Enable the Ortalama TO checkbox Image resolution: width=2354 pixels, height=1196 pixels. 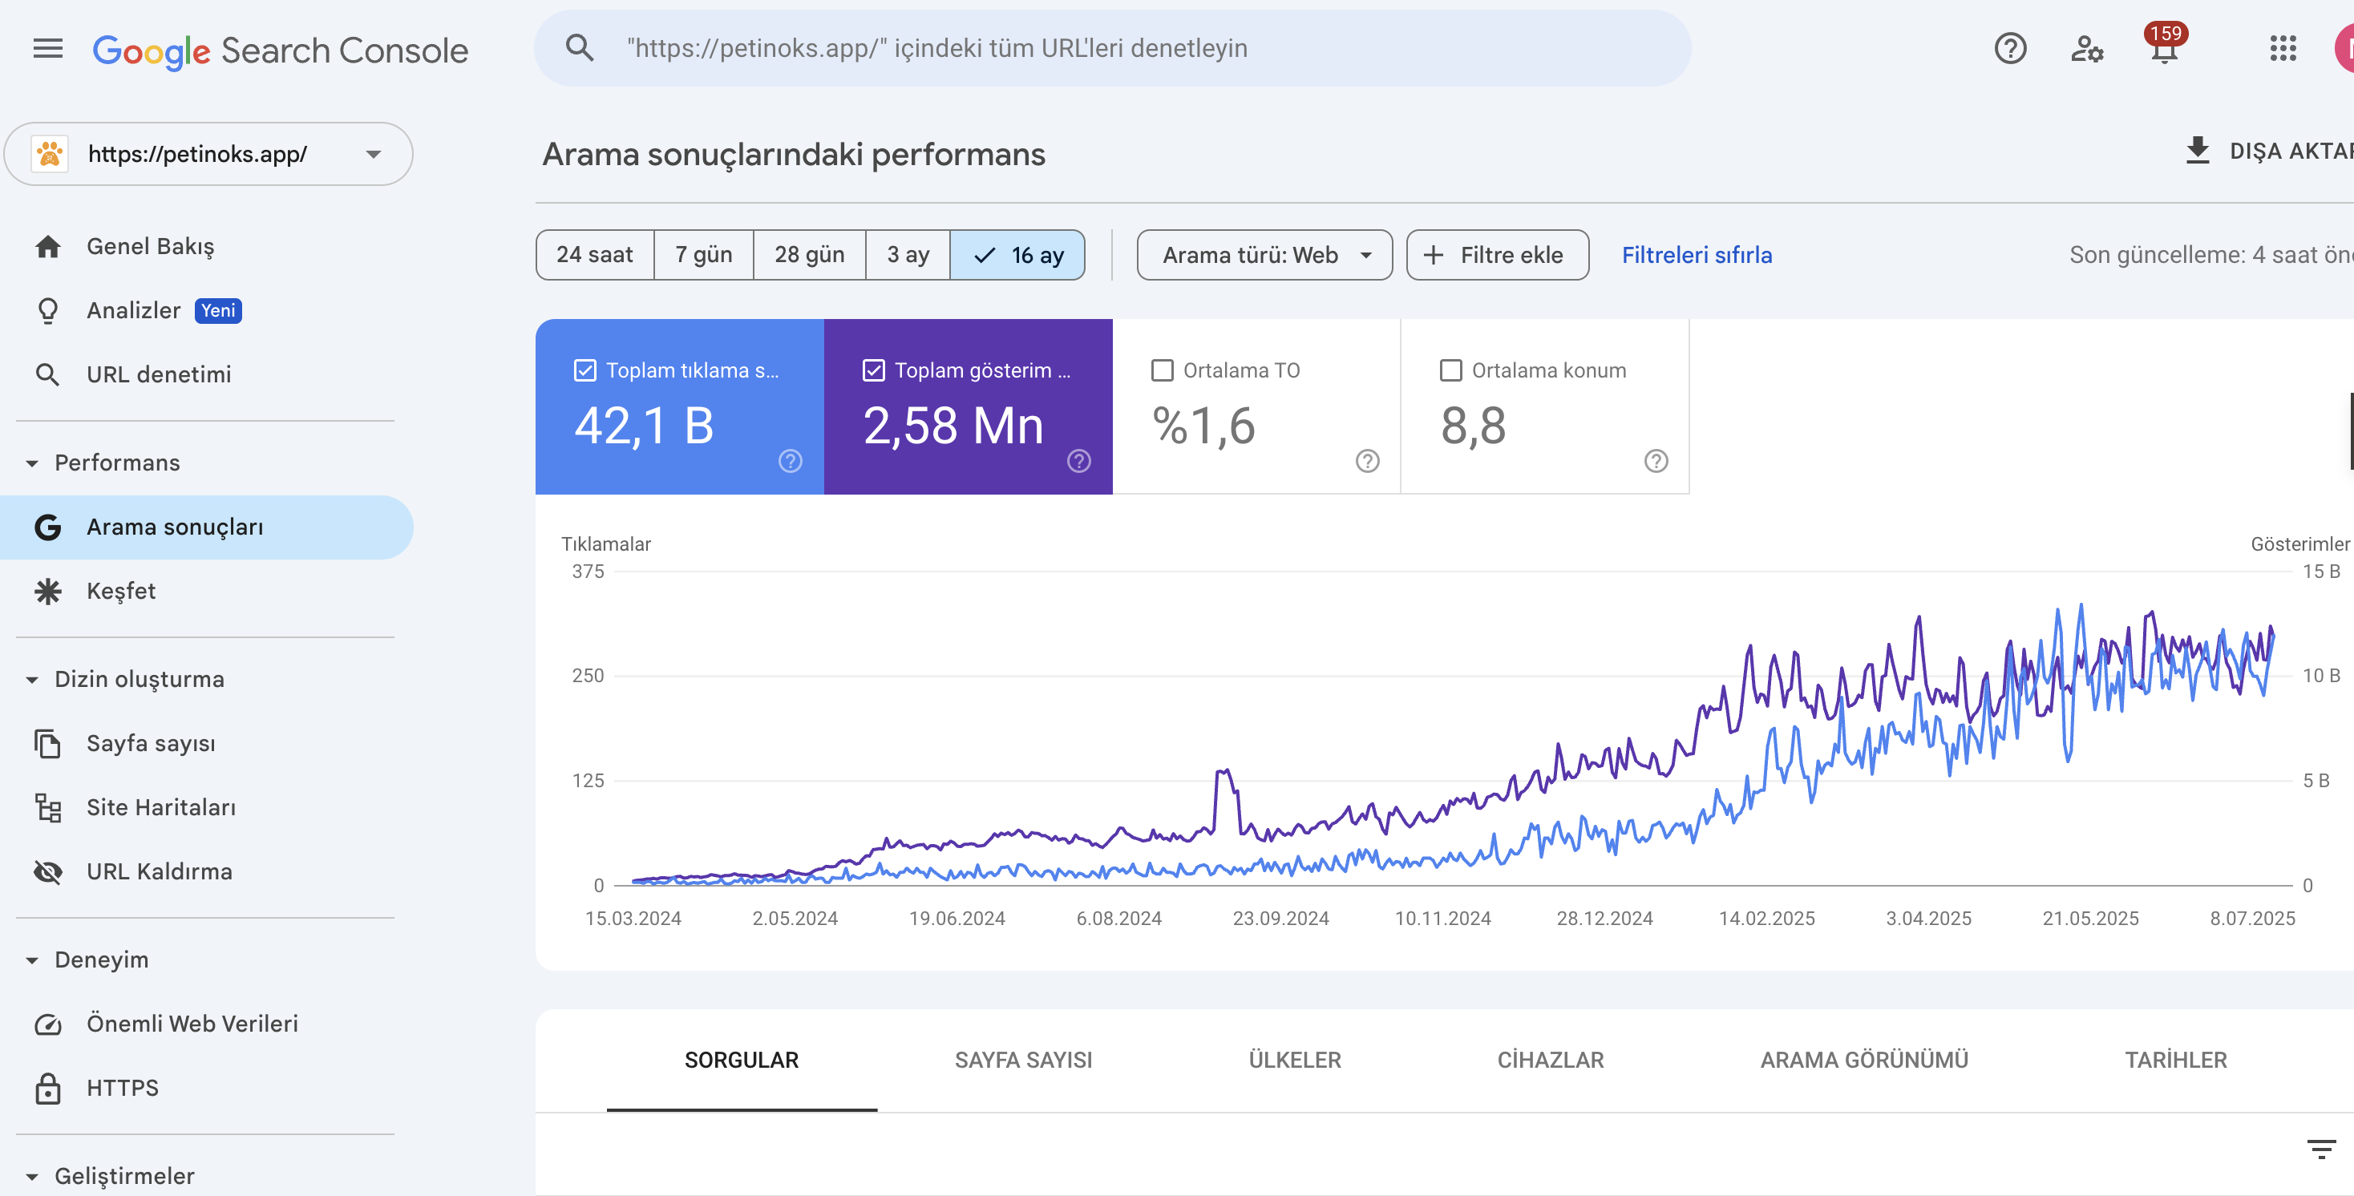[x=1162, y=370]
